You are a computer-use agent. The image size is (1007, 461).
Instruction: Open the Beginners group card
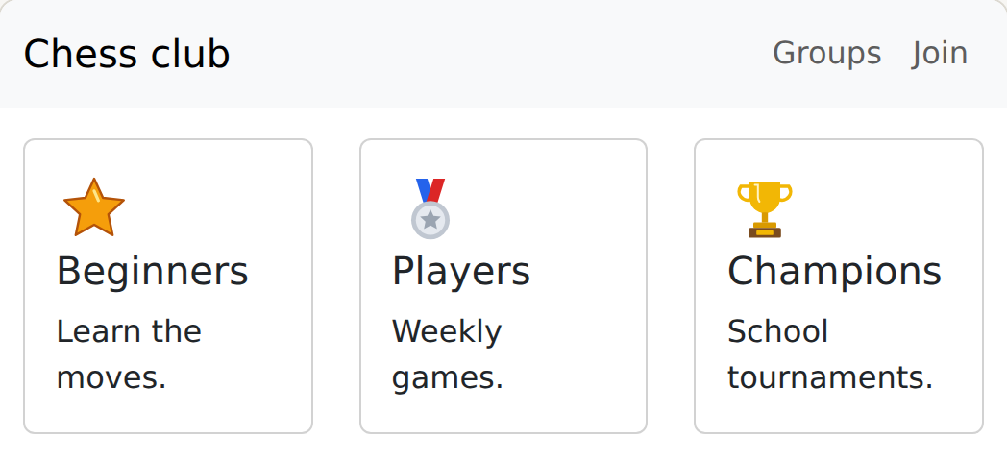(x=168, y=286)
